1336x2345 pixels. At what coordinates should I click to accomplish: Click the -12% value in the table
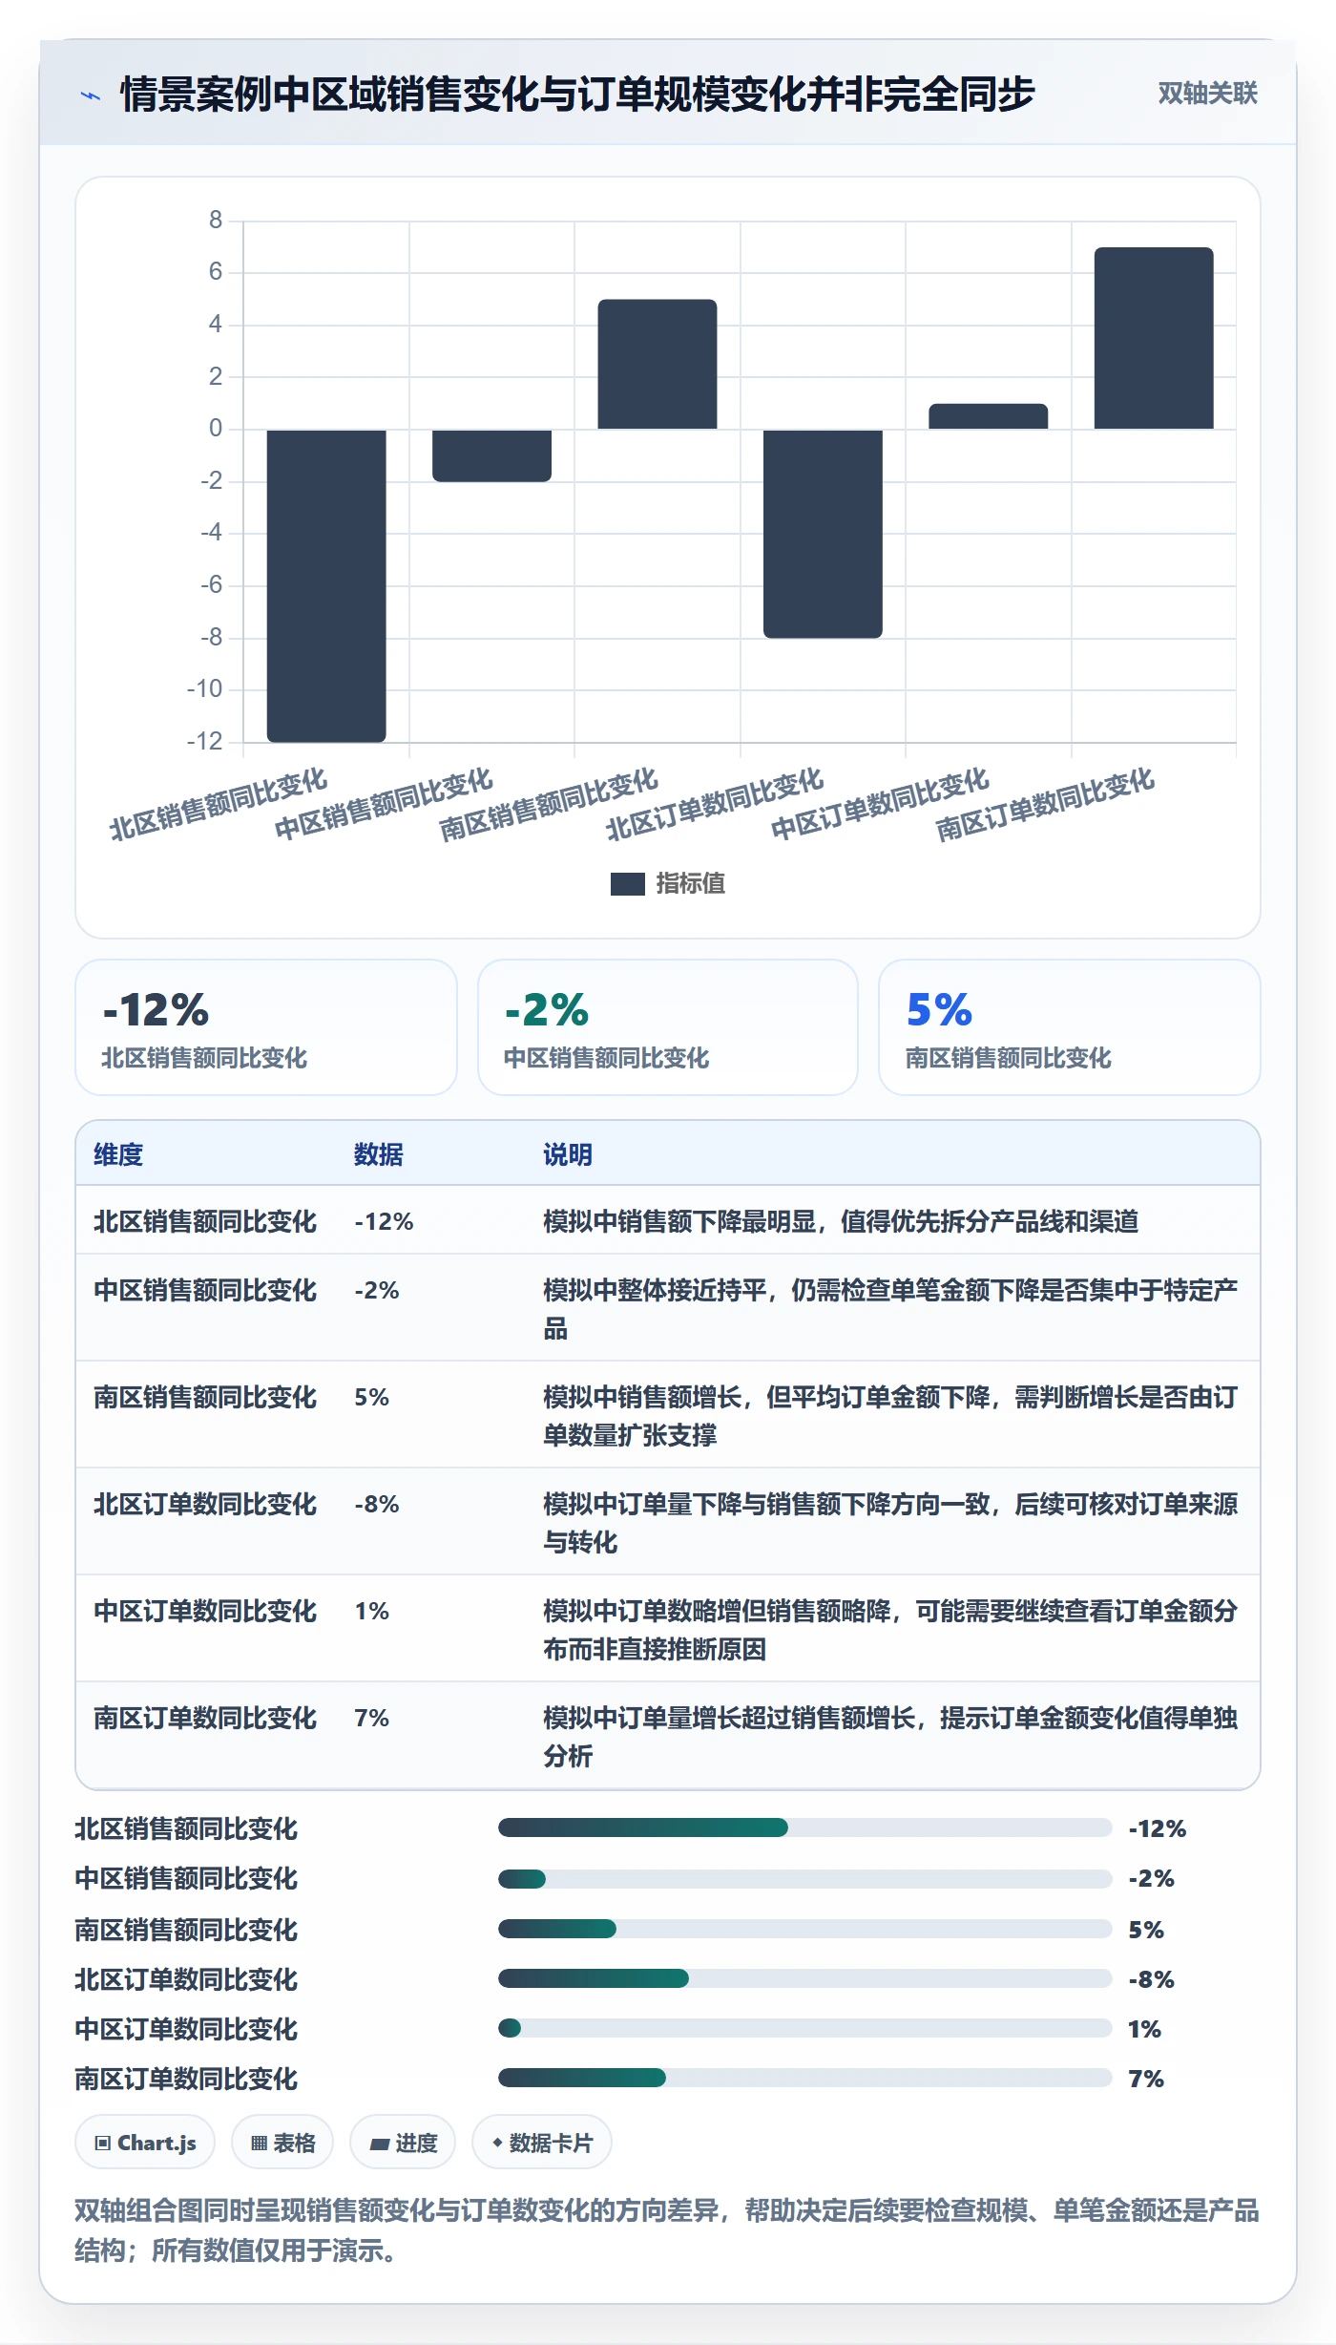click(384, 1221)
